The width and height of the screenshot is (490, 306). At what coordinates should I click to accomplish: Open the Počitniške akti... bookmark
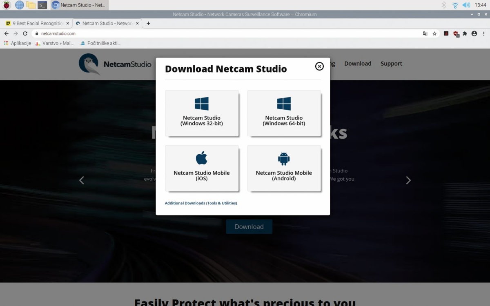coord(100,43)
